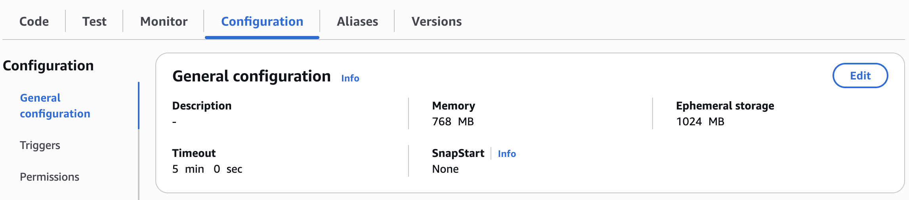Show the Versions tab
The image size is (909, 200).
436,21
